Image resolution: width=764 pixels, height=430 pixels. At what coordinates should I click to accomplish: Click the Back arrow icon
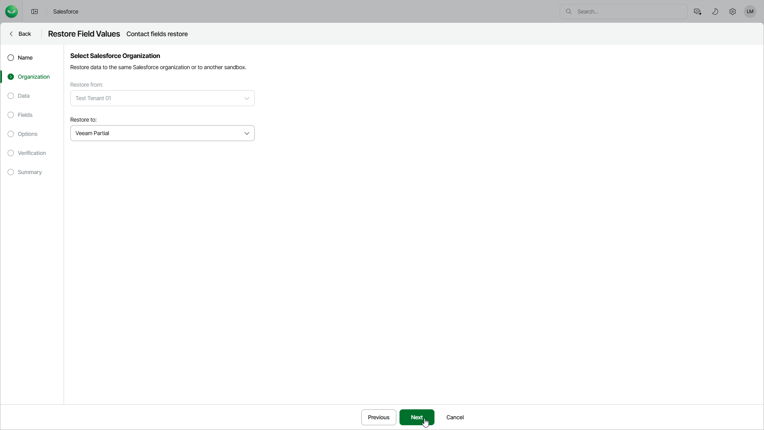point(11,34)
